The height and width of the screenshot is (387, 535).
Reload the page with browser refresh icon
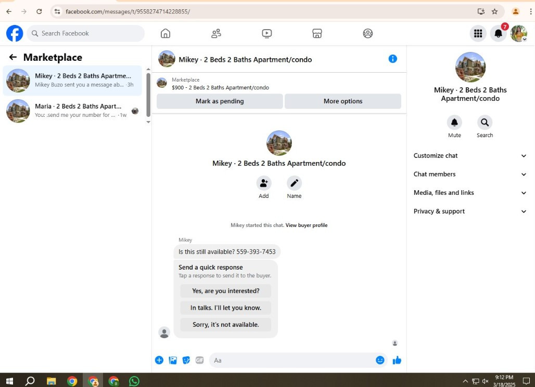(39, 11)
